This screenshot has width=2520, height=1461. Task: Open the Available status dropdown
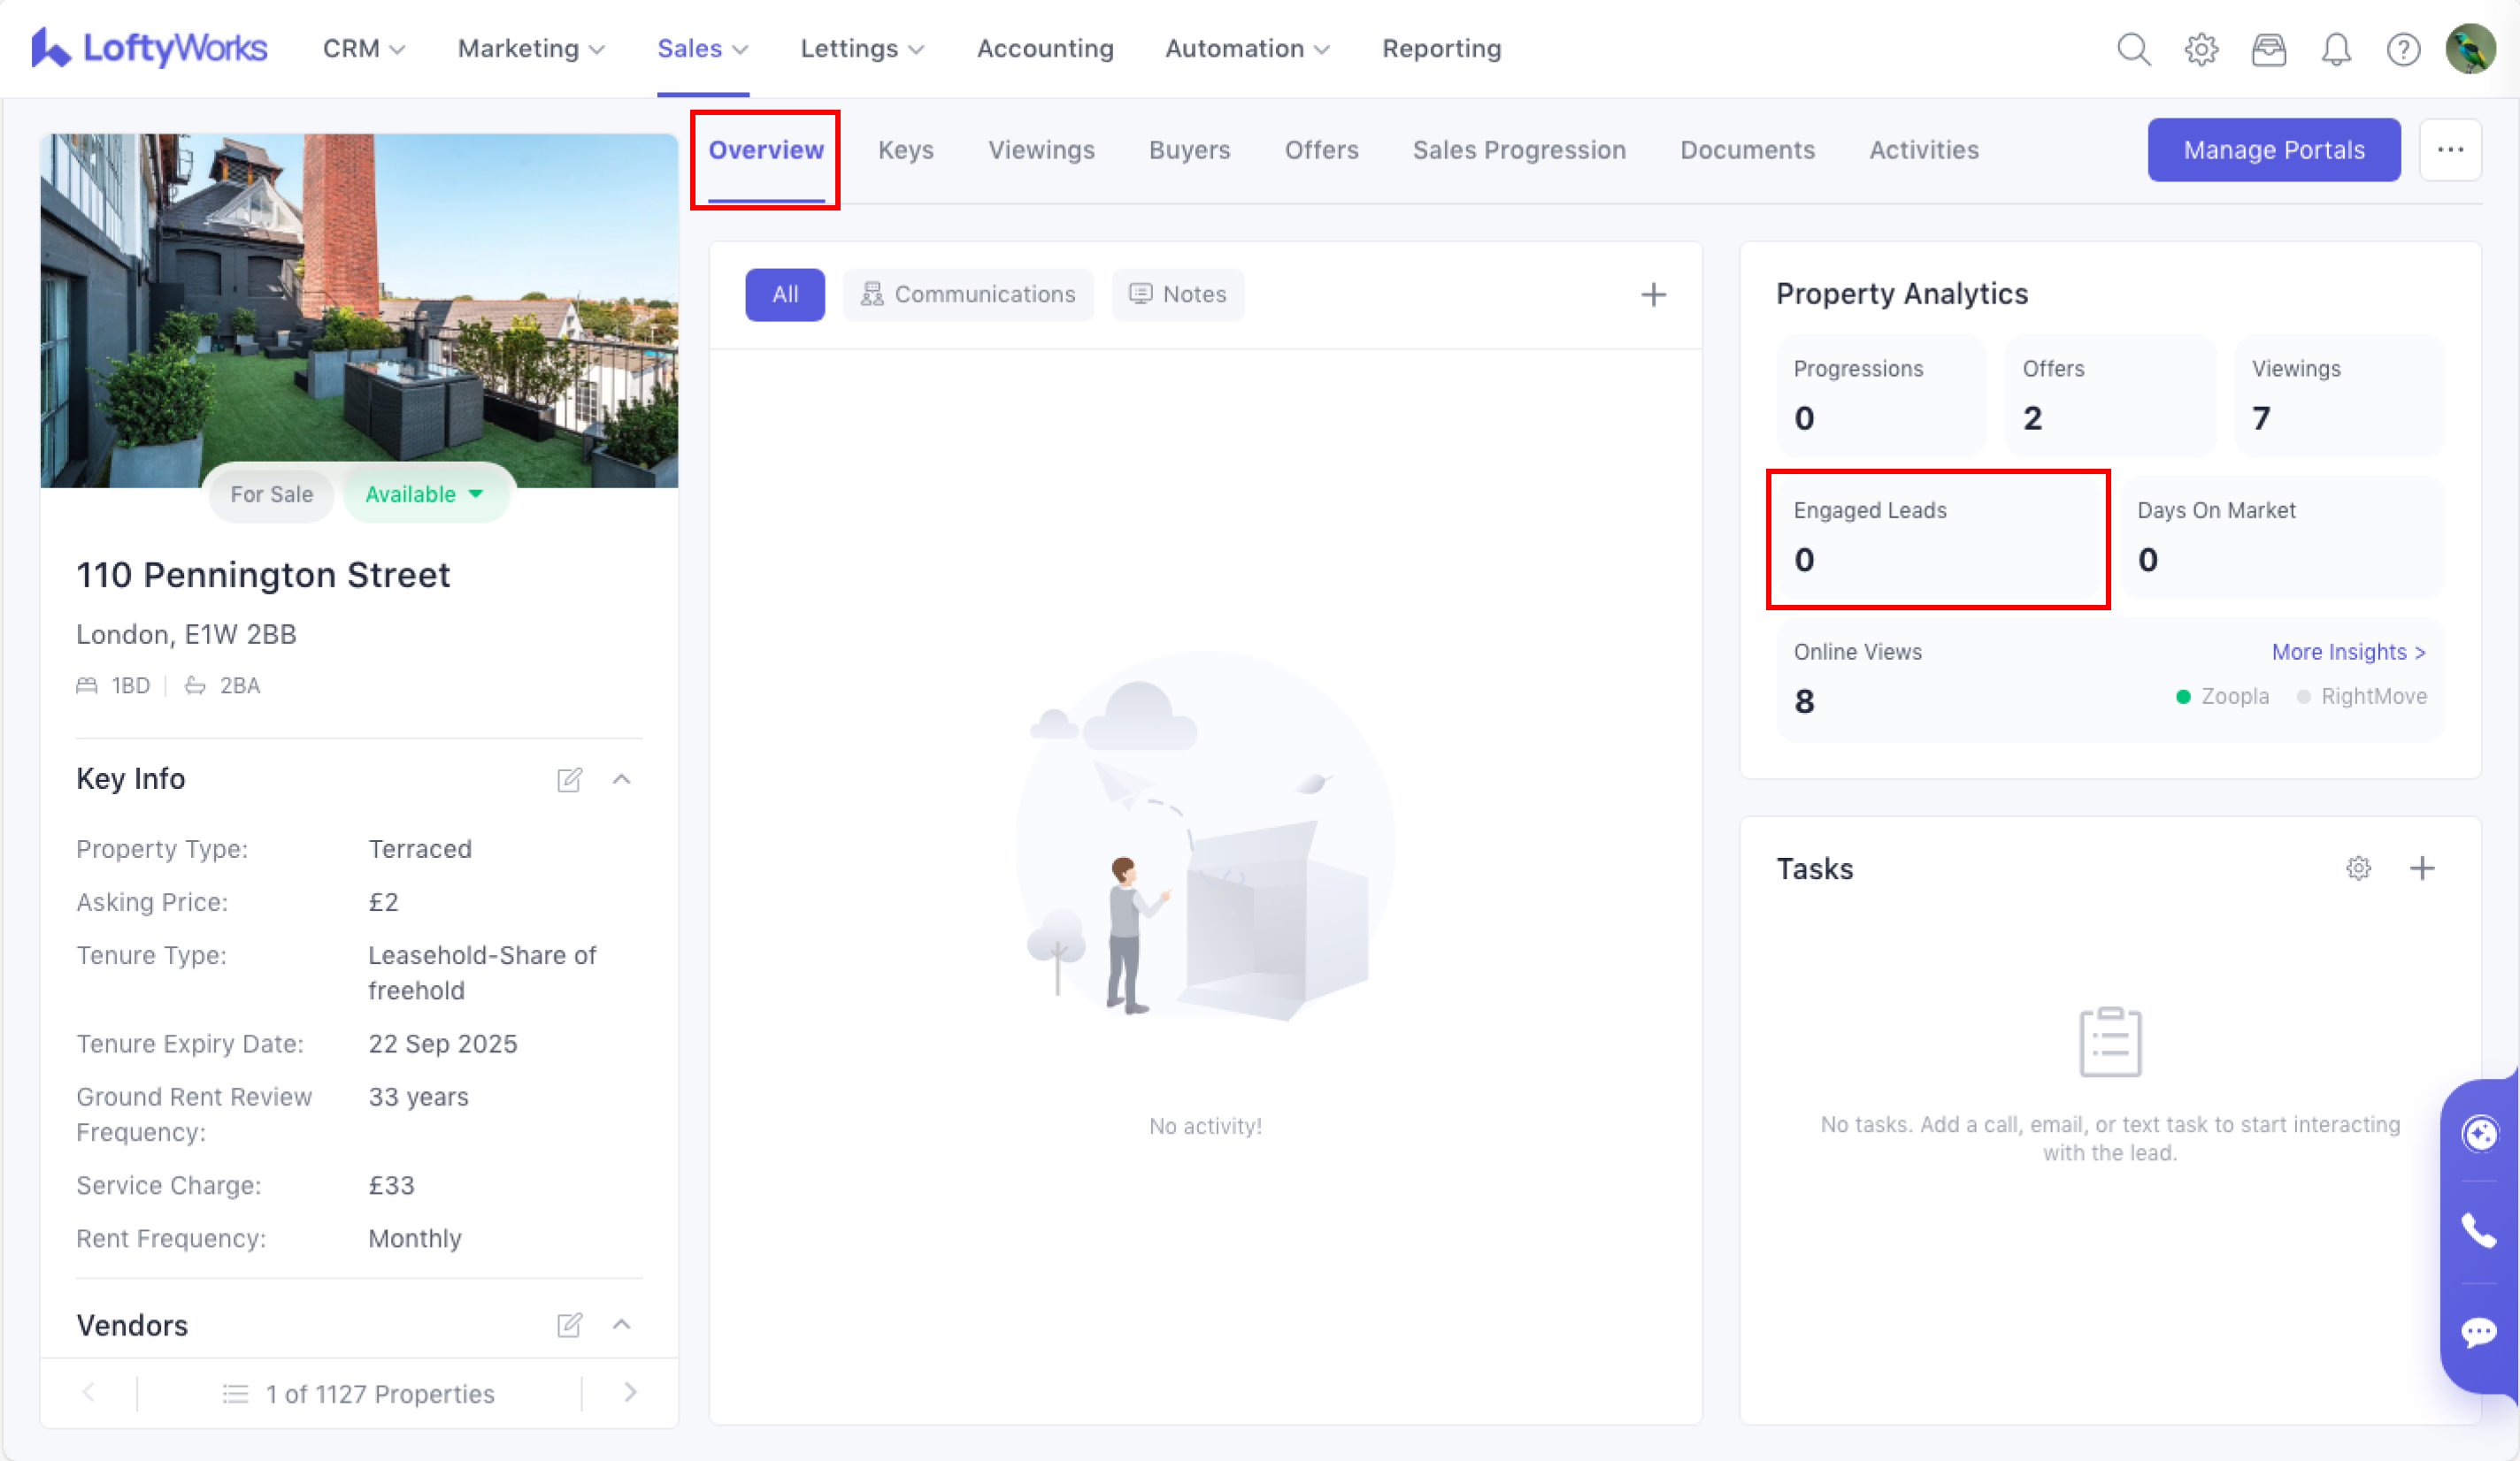425,494
